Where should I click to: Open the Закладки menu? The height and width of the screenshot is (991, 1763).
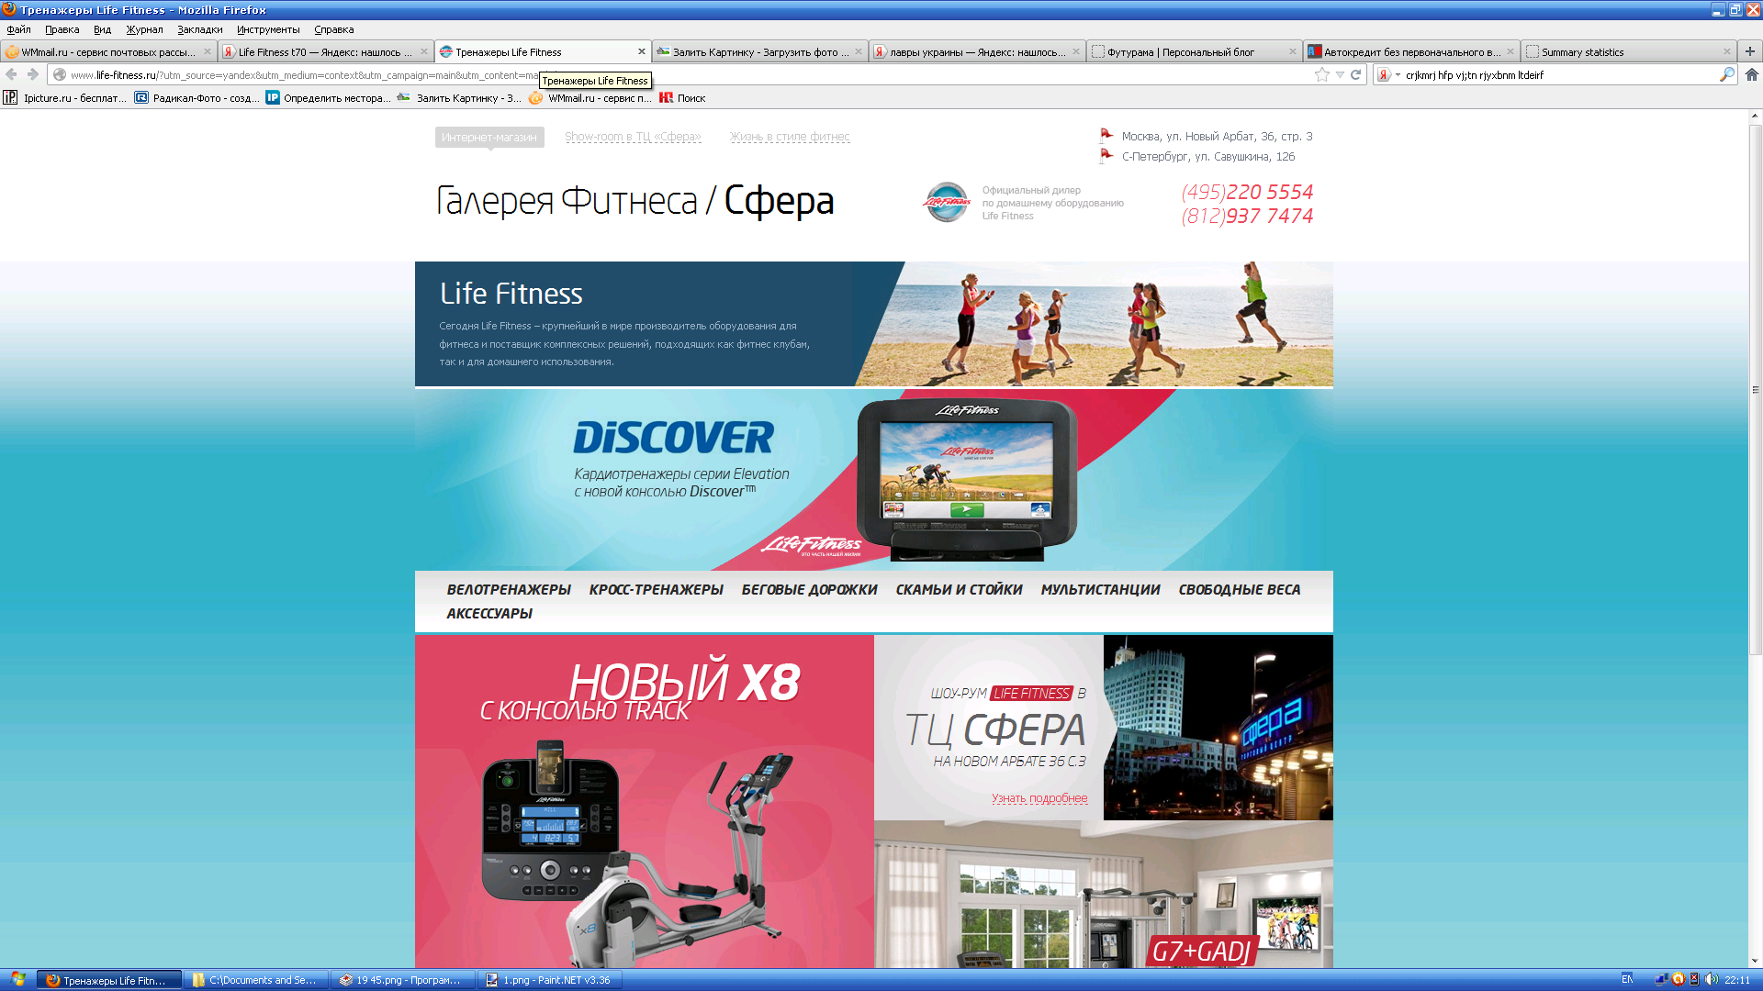click(x=199, y=29)
